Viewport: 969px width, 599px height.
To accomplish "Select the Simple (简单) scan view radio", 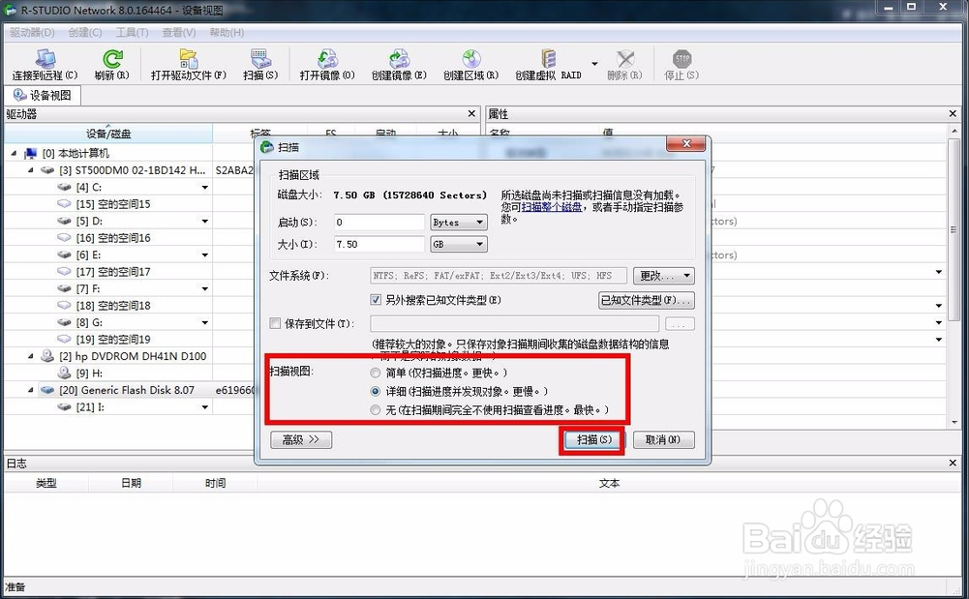I will (x=376, y=373).
